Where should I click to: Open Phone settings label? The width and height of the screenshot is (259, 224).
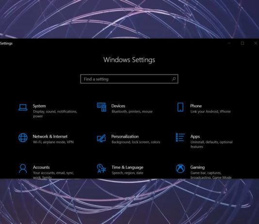196,106
